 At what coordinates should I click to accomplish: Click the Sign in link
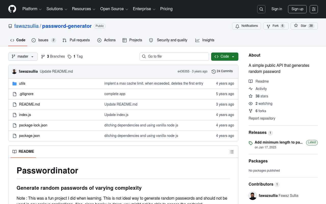pos(277,9)
